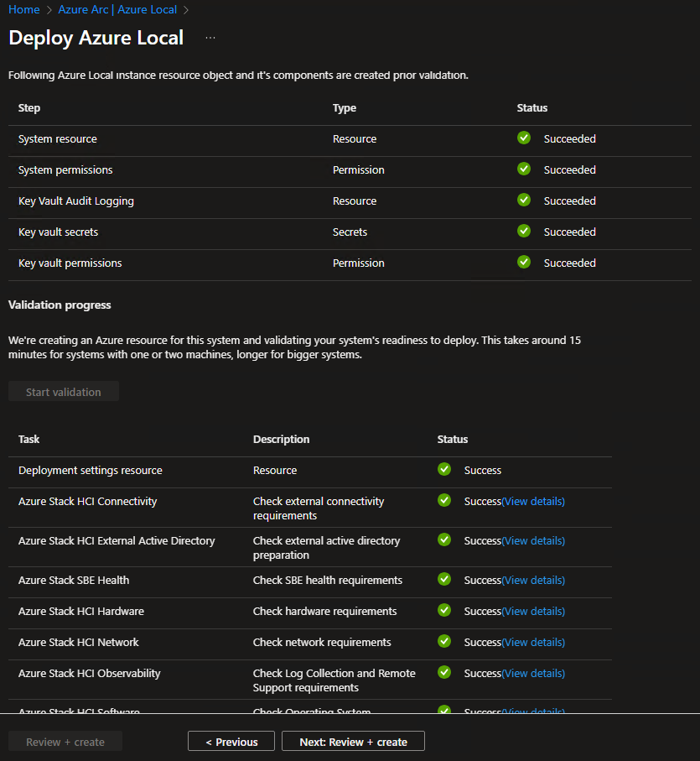Click the Previous button
Screen dimensions: 700x761
(231, 741)
